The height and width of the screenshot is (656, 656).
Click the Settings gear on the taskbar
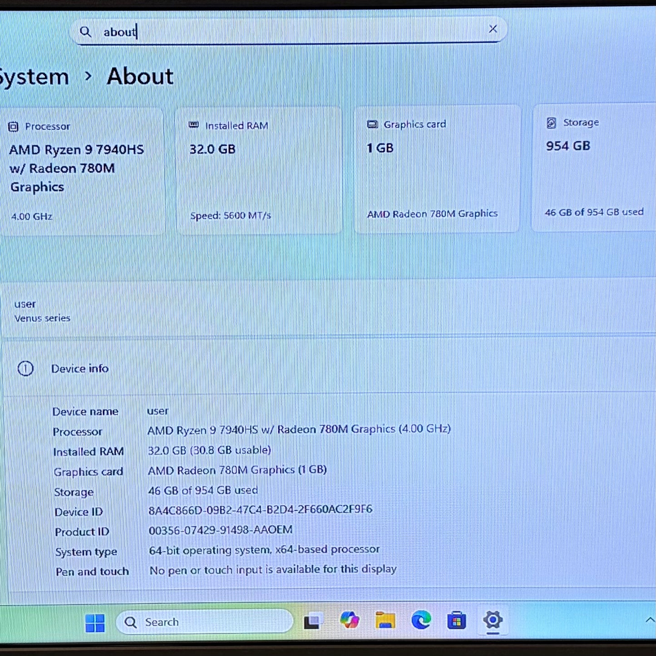(493, 619)
